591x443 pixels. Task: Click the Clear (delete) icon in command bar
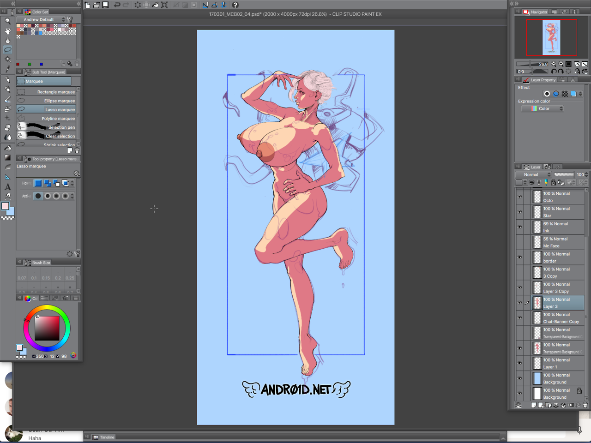point(138,5)
